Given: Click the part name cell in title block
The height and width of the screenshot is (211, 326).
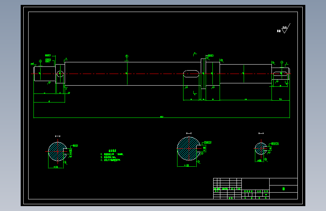Looking at the screenshot, I should coord(284,188).
